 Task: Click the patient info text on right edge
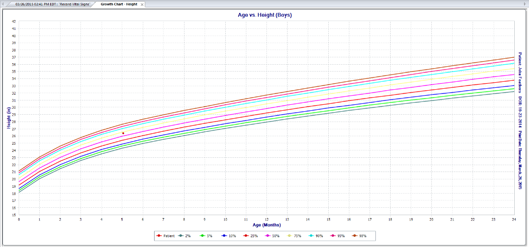[519, 118]
